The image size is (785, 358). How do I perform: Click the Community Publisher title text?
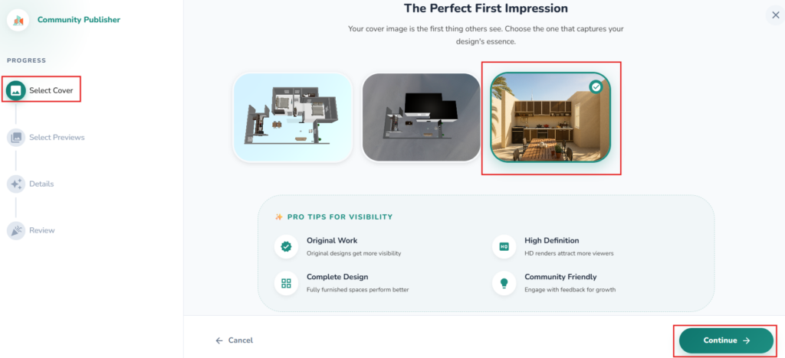[x=78, y=19]
